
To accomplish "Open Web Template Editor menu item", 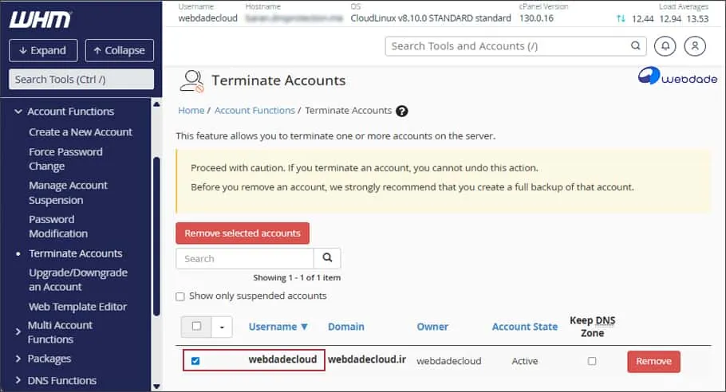I will pyautogui.click(x=77, y=307).
